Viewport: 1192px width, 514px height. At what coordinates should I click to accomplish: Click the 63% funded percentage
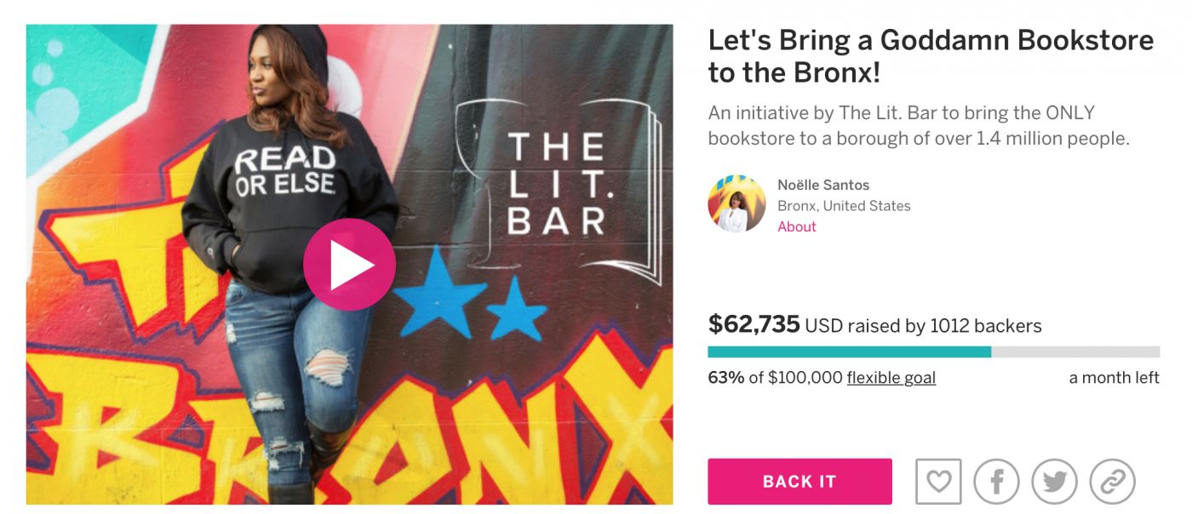click(725, 378)
